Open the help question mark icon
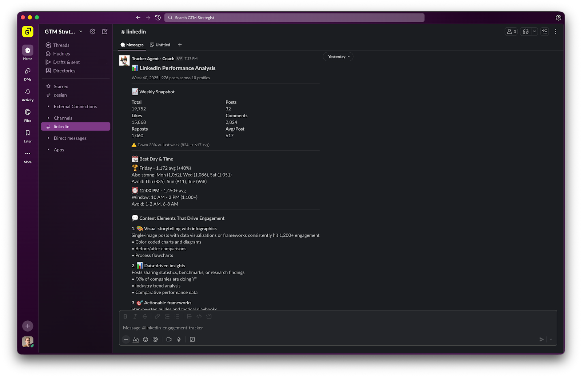The width and height of the screenshot is (582, 377). 558,17
